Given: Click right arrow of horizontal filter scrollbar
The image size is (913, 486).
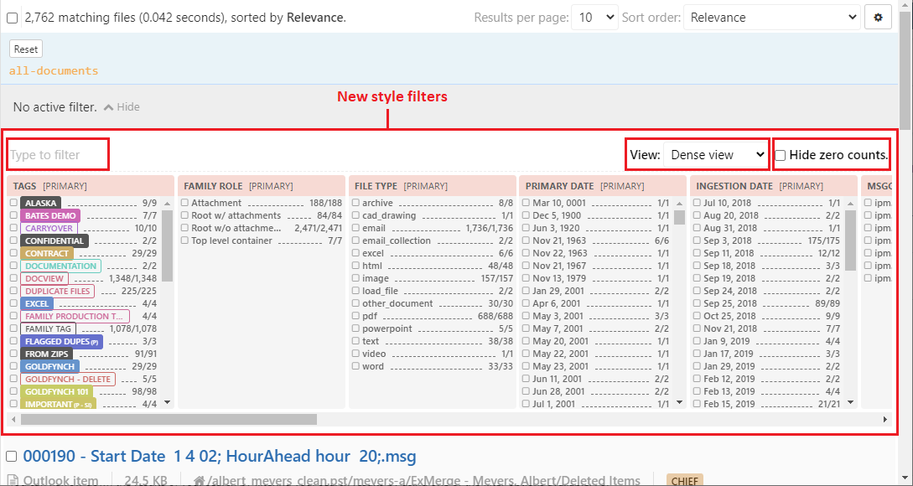Looking at the screenshot, I should point(885,419).
